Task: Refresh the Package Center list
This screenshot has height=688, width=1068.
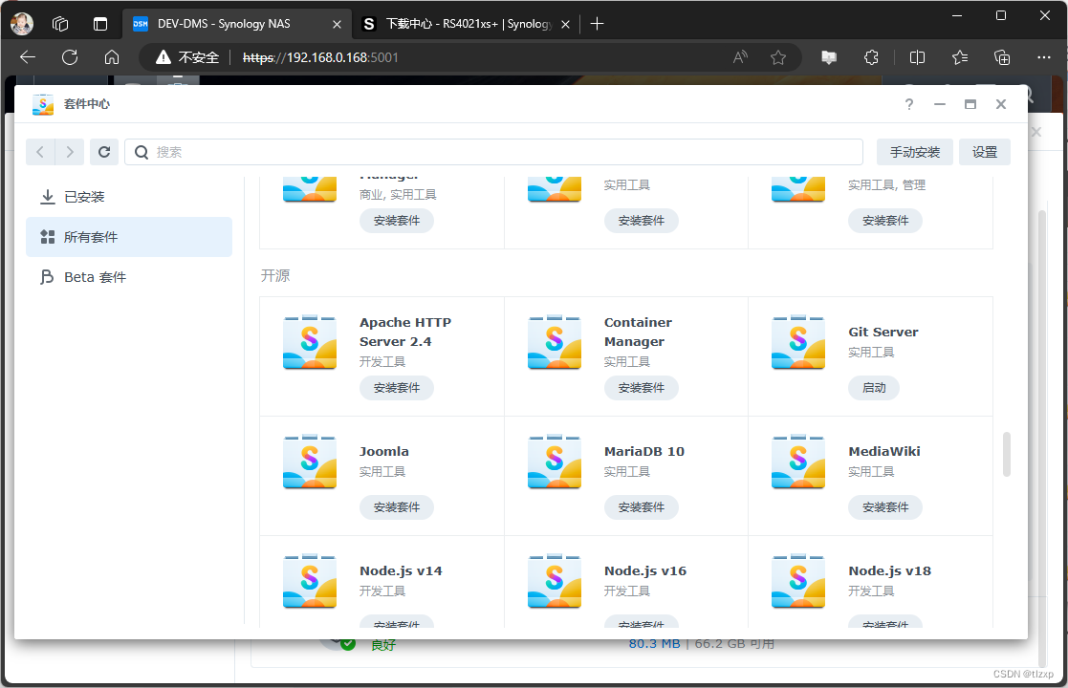Action: coord(104,152)
